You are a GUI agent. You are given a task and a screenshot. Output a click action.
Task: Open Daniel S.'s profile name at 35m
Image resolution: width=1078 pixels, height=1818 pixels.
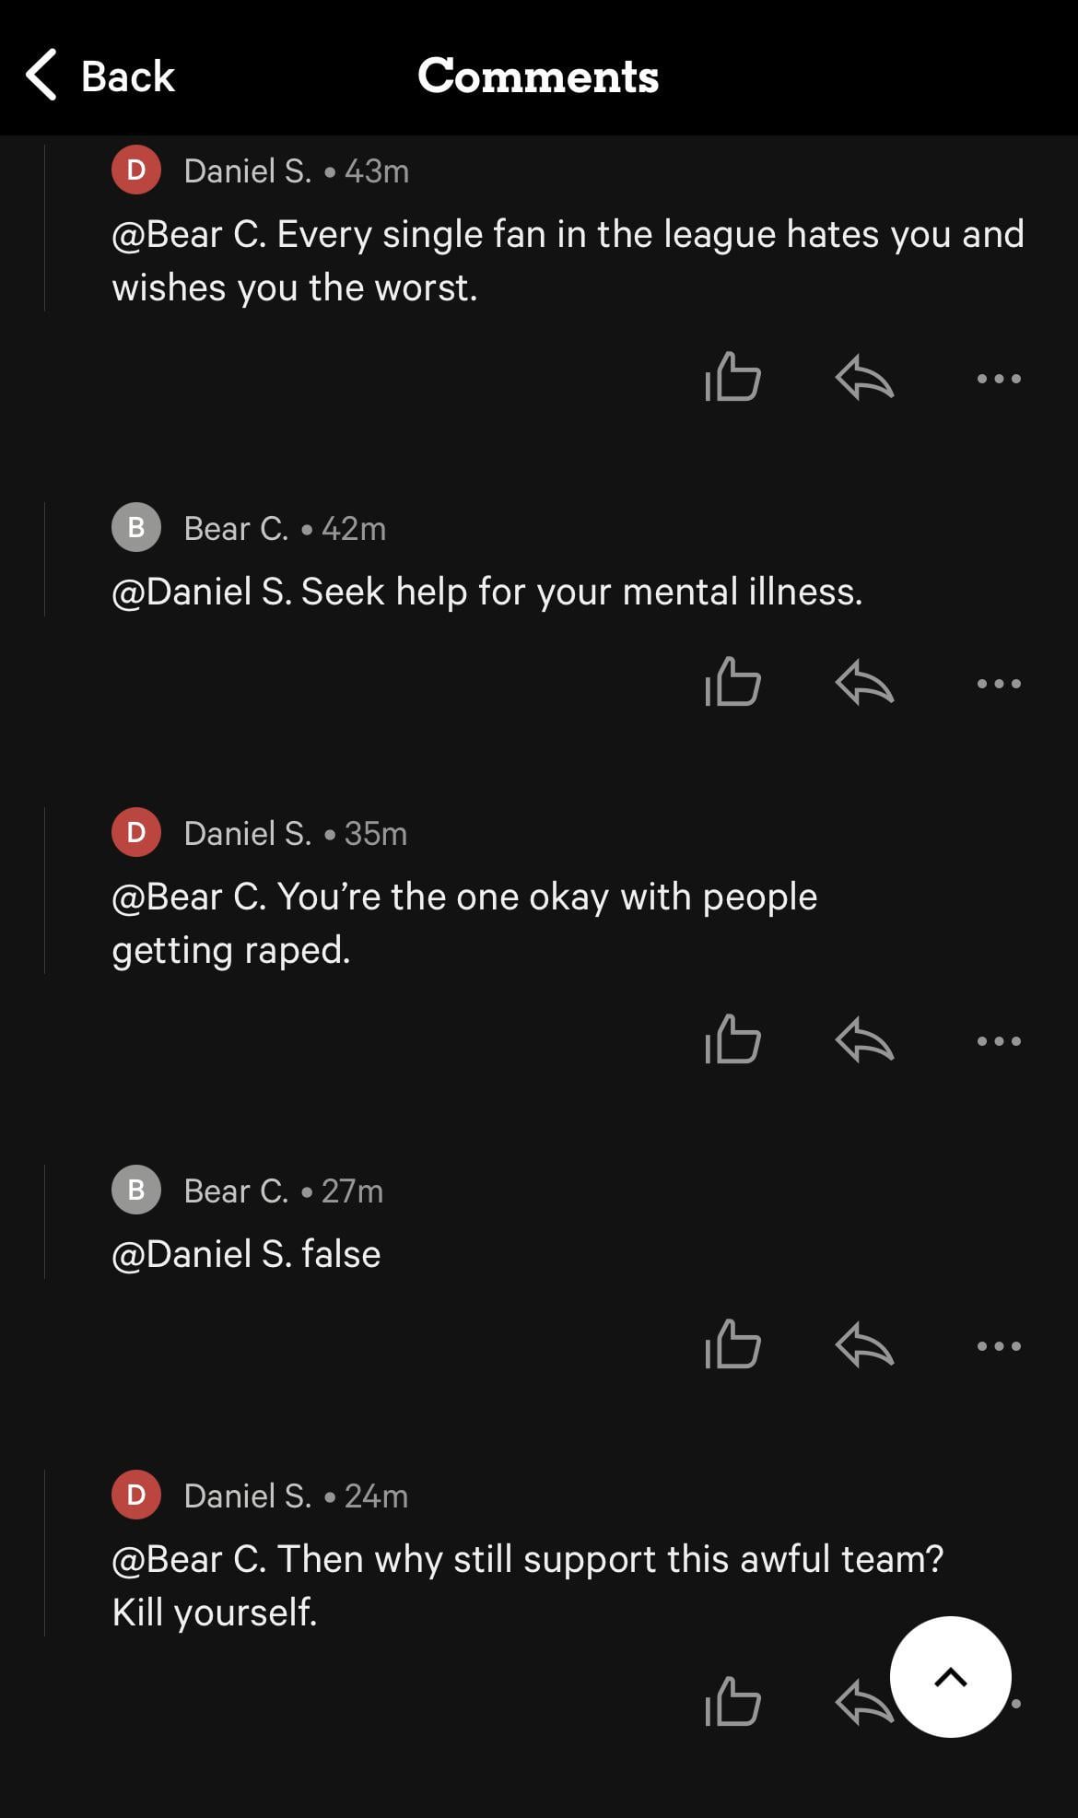pyautogui.click(x=247, y=834)
